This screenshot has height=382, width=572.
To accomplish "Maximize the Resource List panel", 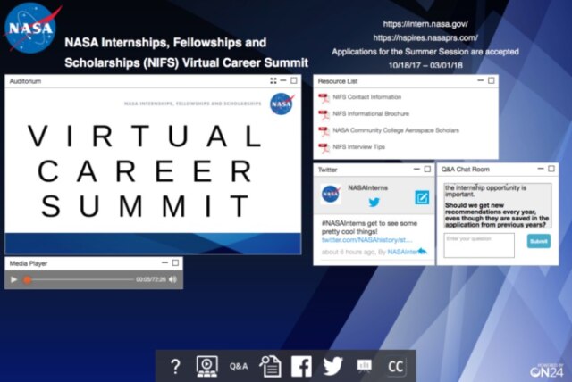I will (x=489, y=80).
